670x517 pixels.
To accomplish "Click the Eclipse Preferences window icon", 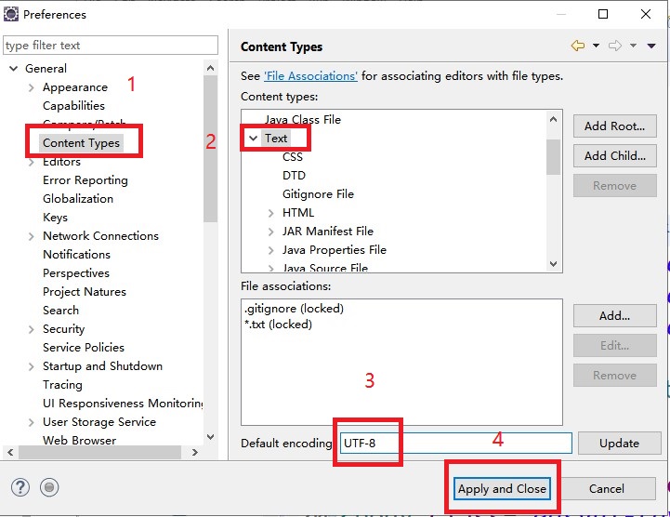I will coord(10,14).
